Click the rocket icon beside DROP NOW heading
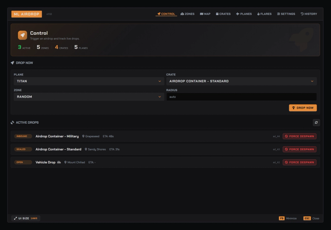The image size is (331, 230). (x=12, y=63)
